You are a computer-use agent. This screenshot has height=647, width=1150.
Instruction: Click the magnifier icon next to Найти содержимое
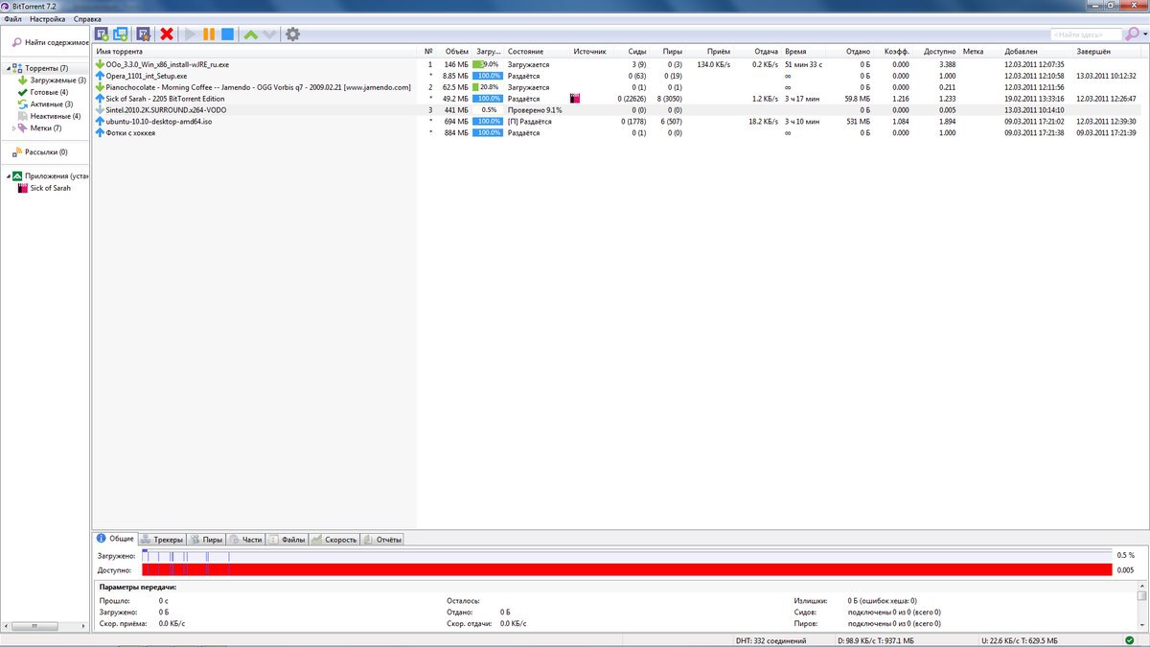click(16, 42)
